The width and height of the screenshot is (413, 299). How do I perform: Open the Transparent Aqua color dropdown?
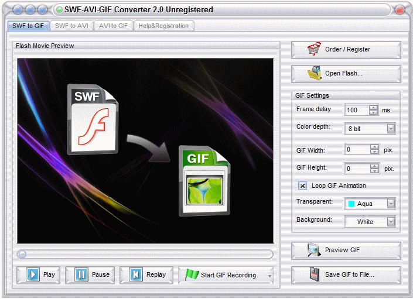click(391, 204)
